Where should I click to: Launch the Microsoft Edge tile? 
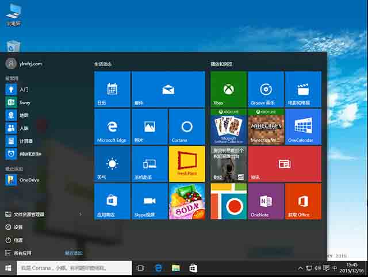pos(112,126)
